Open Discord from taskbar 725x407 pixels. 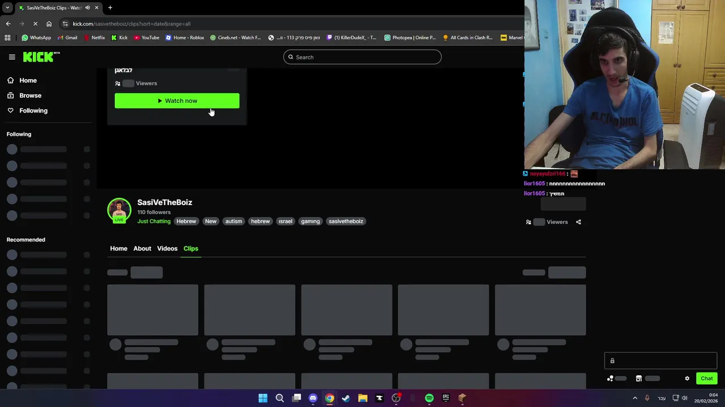tap(313, 398)
